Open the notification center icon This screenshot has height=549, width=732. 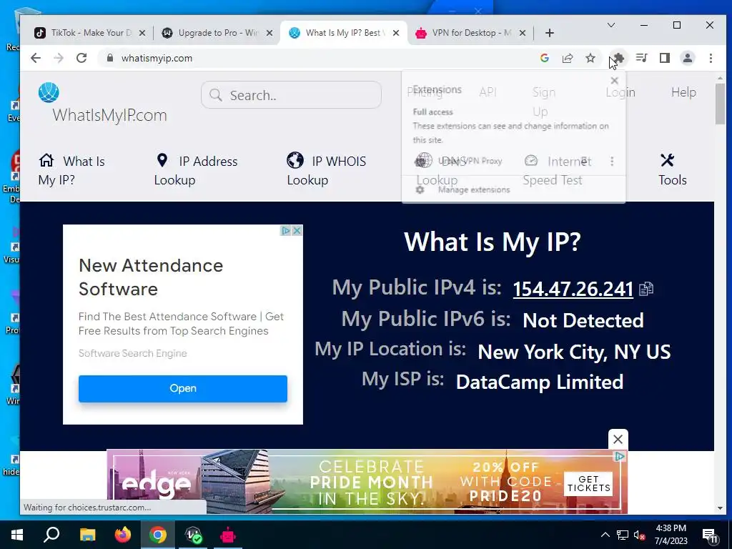[710, 536]
